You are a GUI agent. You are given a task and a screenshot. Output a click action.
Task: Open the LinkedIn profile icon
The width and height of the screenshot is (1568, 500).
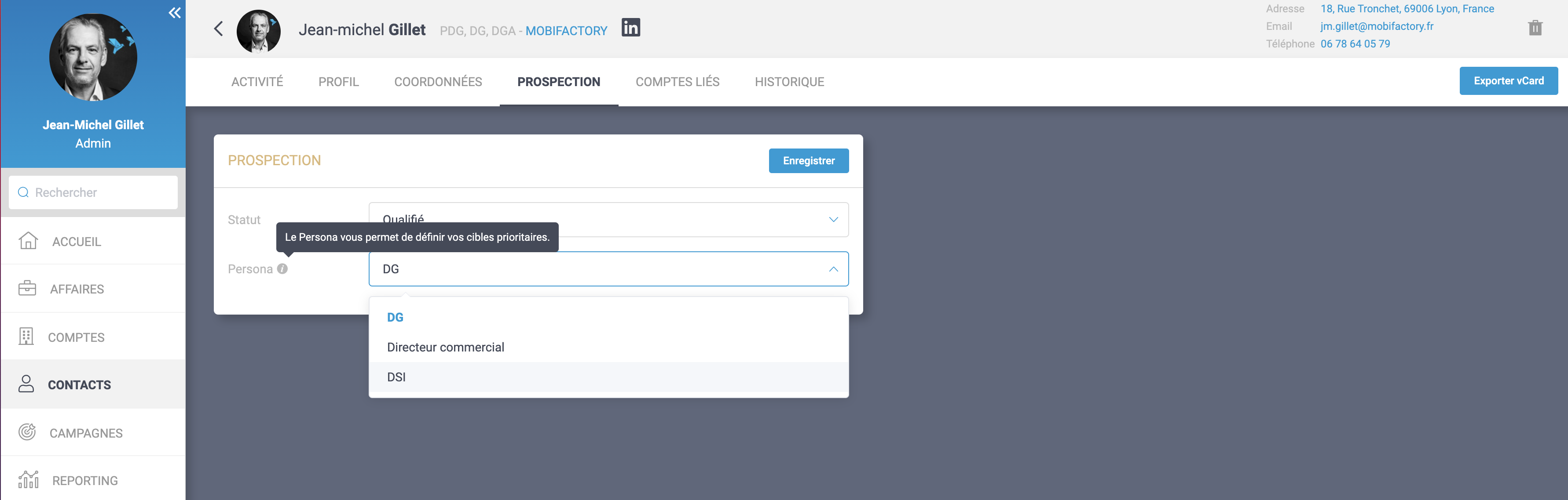(x=630, y=28)
